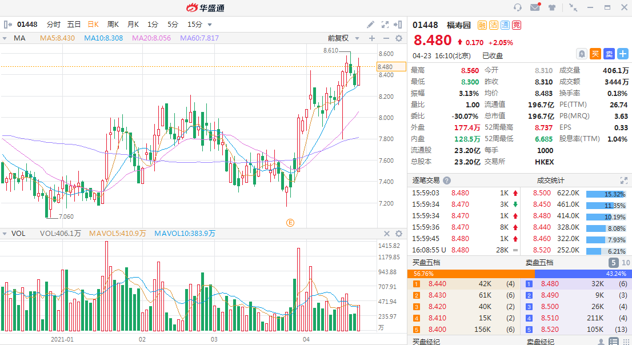Click the 8.480 price tag on axis

pyautogui.click(x=391, y=67)
